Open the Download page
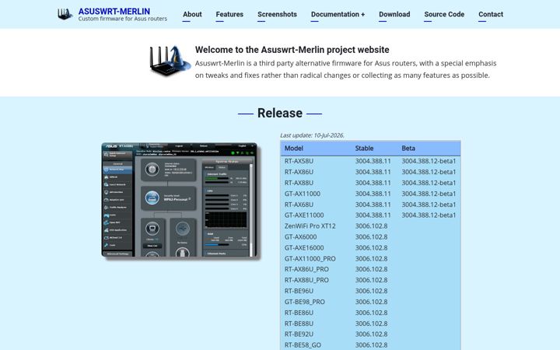This screenshot has width=560, height=350. click(394, 14)
